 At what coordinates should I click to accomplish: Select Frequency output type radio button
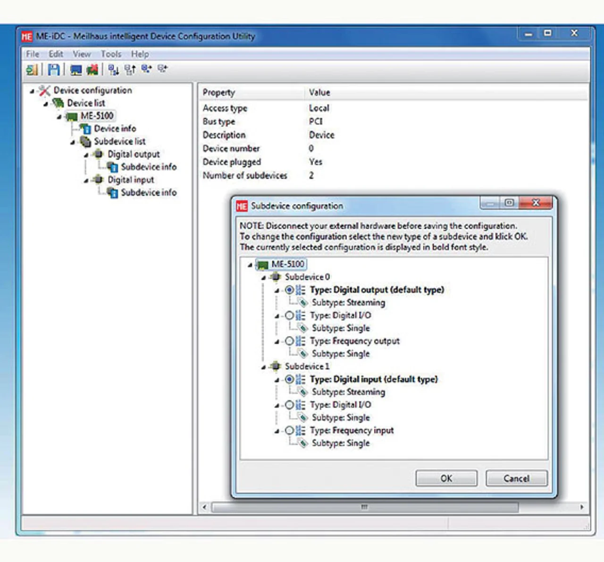tap(289, 341)
